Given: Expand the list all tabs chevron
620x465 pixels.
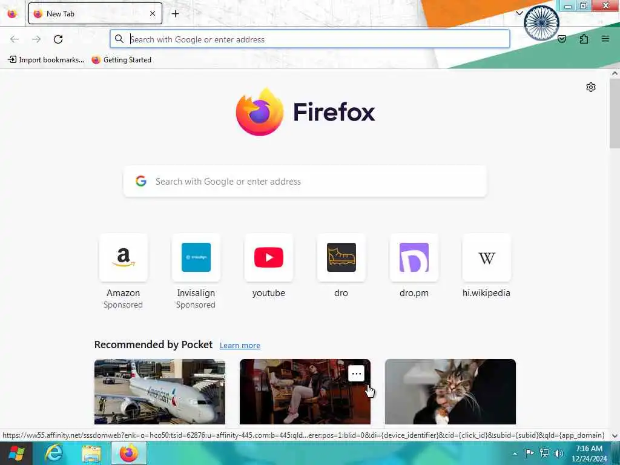Looking at the screenshot, I should [519, 13].
